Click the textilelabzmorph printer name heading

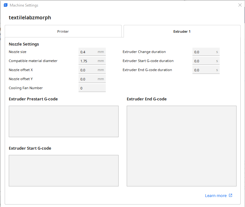[x=30, y=18]
